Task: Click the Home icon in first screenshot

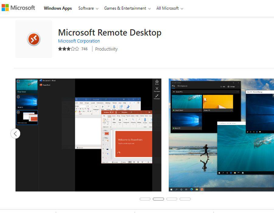Action: pyautogui.click(x=157, y=82)
